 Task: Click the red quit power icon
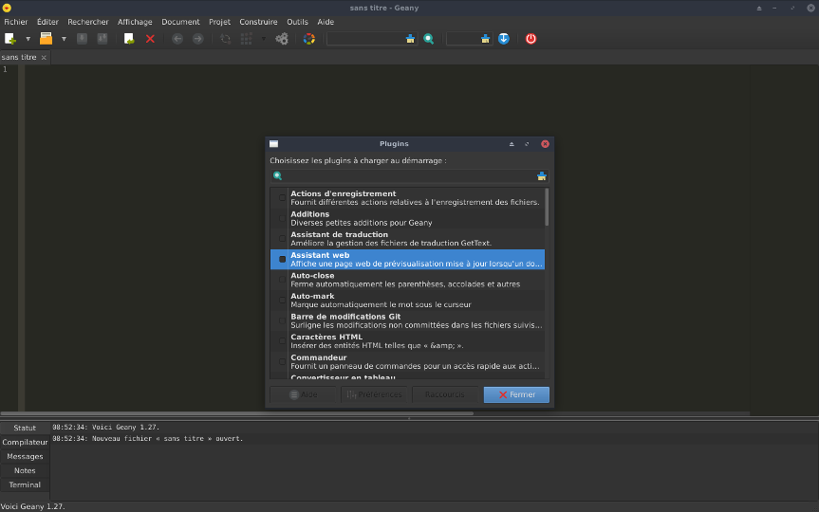pyautogui.click(x=530, y=39)
